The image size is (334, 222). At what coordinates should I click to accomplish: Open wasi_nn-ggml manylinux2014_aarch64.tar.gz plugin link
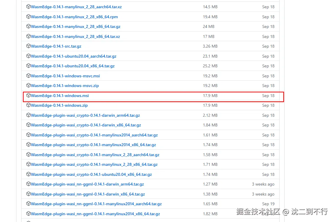tap(96, 204)
